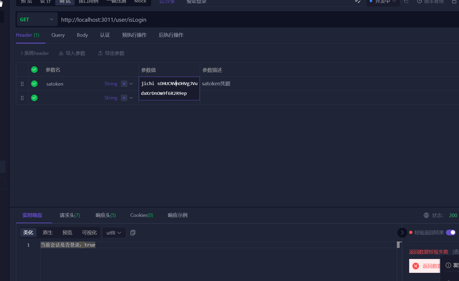The height and width of the screenshot is (281, 459).
Task: Click the edit pencil icon beside the name field
Action: pyautogui.click(x=358, y=2)
